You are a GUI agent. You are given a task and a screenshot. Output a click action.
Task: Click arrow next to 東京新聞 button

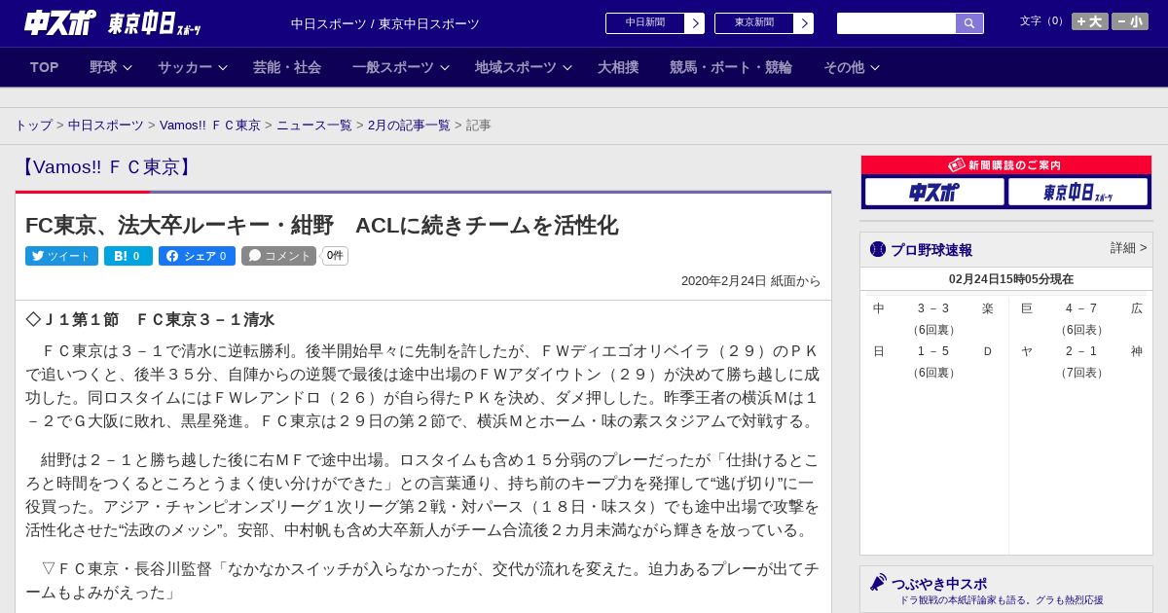(x=803, y=23)
